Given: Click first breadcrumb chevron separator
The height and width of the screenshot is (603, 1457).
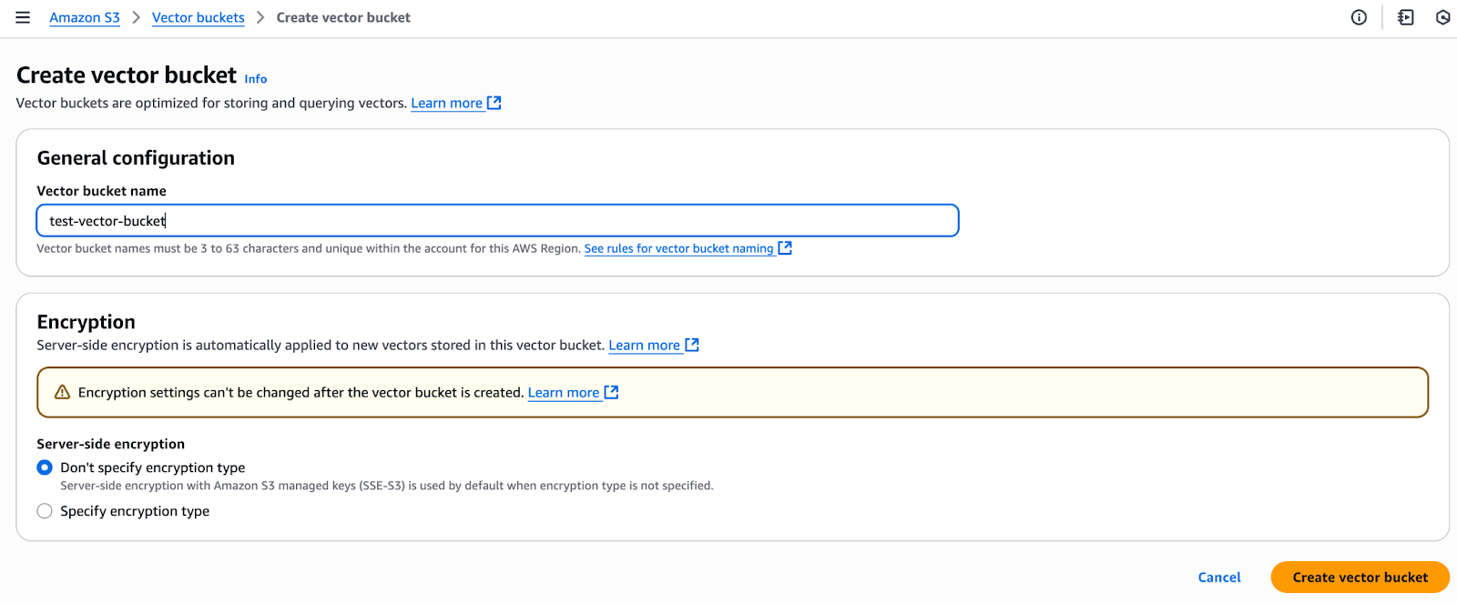Looking at the screenshot, I should pos(136,17).
